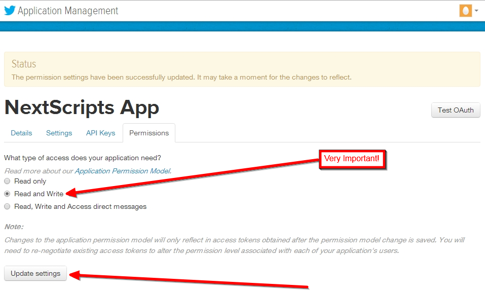This screenshot has height=292, width=485.
Task: Switch to the Details tab
Action: [x=21, y=133]
